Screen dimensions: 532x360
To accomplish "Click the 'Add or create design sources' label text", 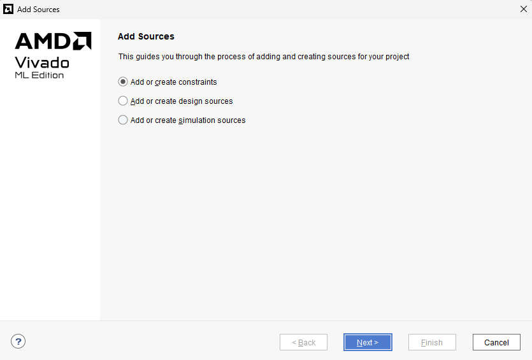I will pos(182,101).
